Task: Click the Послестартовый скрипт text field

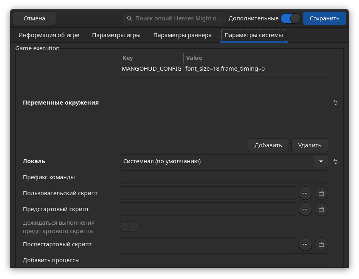Action: [x=208, y=244]
